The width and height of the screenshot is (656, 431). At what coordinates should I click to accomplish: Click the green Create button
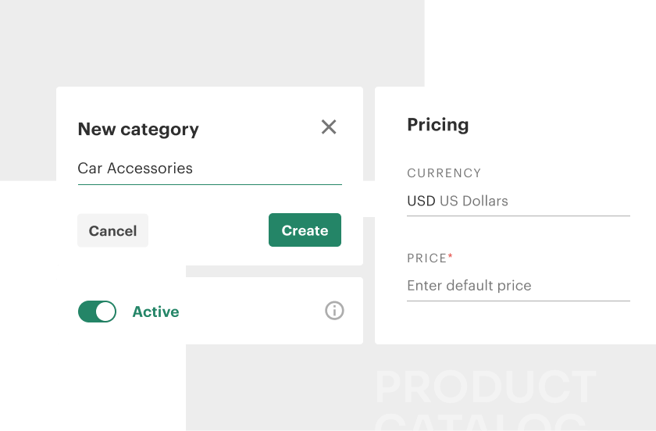click(305, 230)
